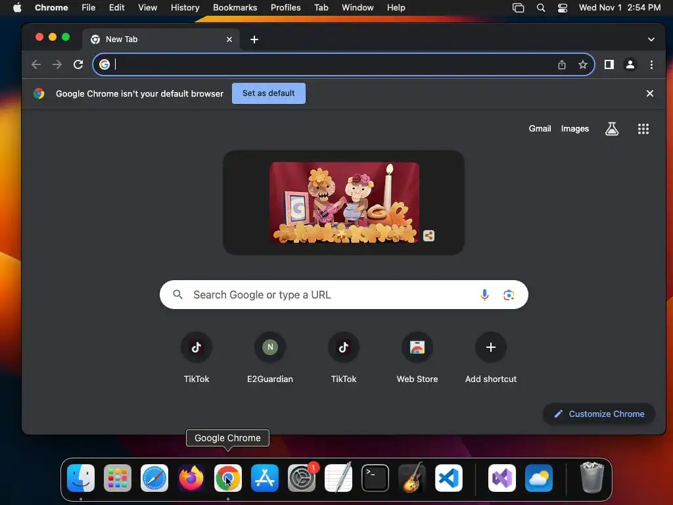The width and height of the screenshot is (673, 505).
Task: Bookmark this tab with the star icon
Action: (582, 65)
